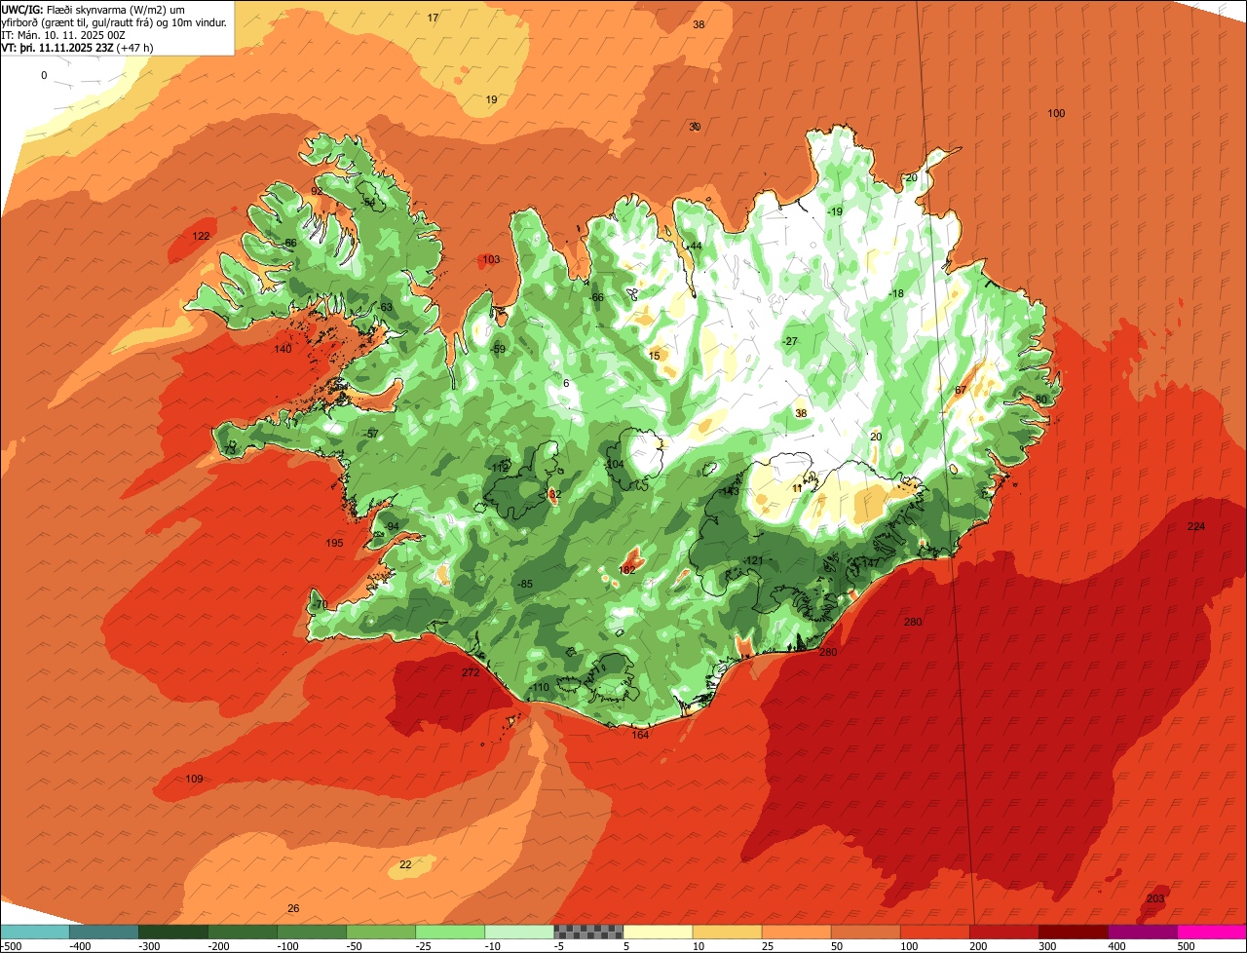
Task: Select the magenta above-500 legend swatch
Action: click(x=1212, y=931)
